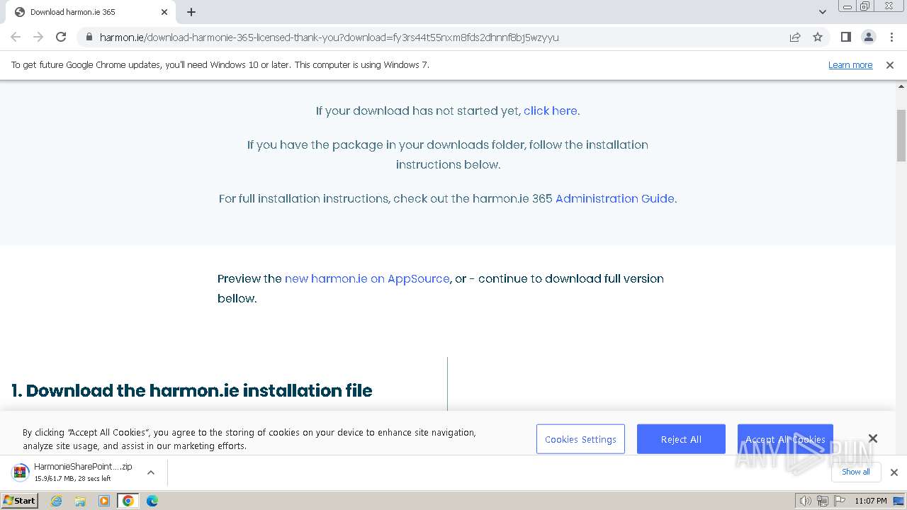Share this page icon in address bar
The height and width of the screenshot is (510, 907).
(795, 37)
